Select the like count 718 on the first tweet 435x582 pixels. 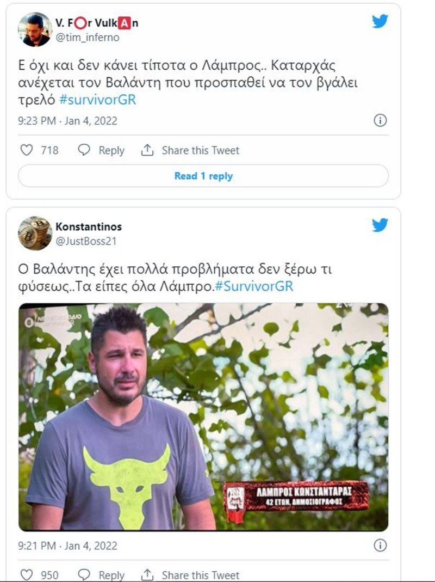click(46, 150)
